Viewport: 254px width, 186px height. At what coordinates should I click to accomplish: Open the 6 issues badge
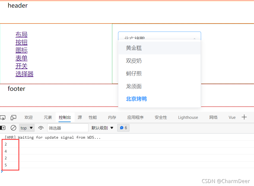pyautogui.click(x=123, y=128)
